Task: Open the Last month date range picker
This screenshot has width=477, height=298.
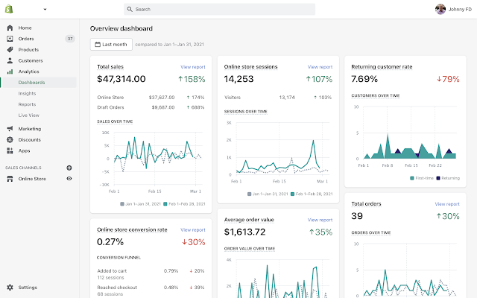Action: (x=111, y=45)
